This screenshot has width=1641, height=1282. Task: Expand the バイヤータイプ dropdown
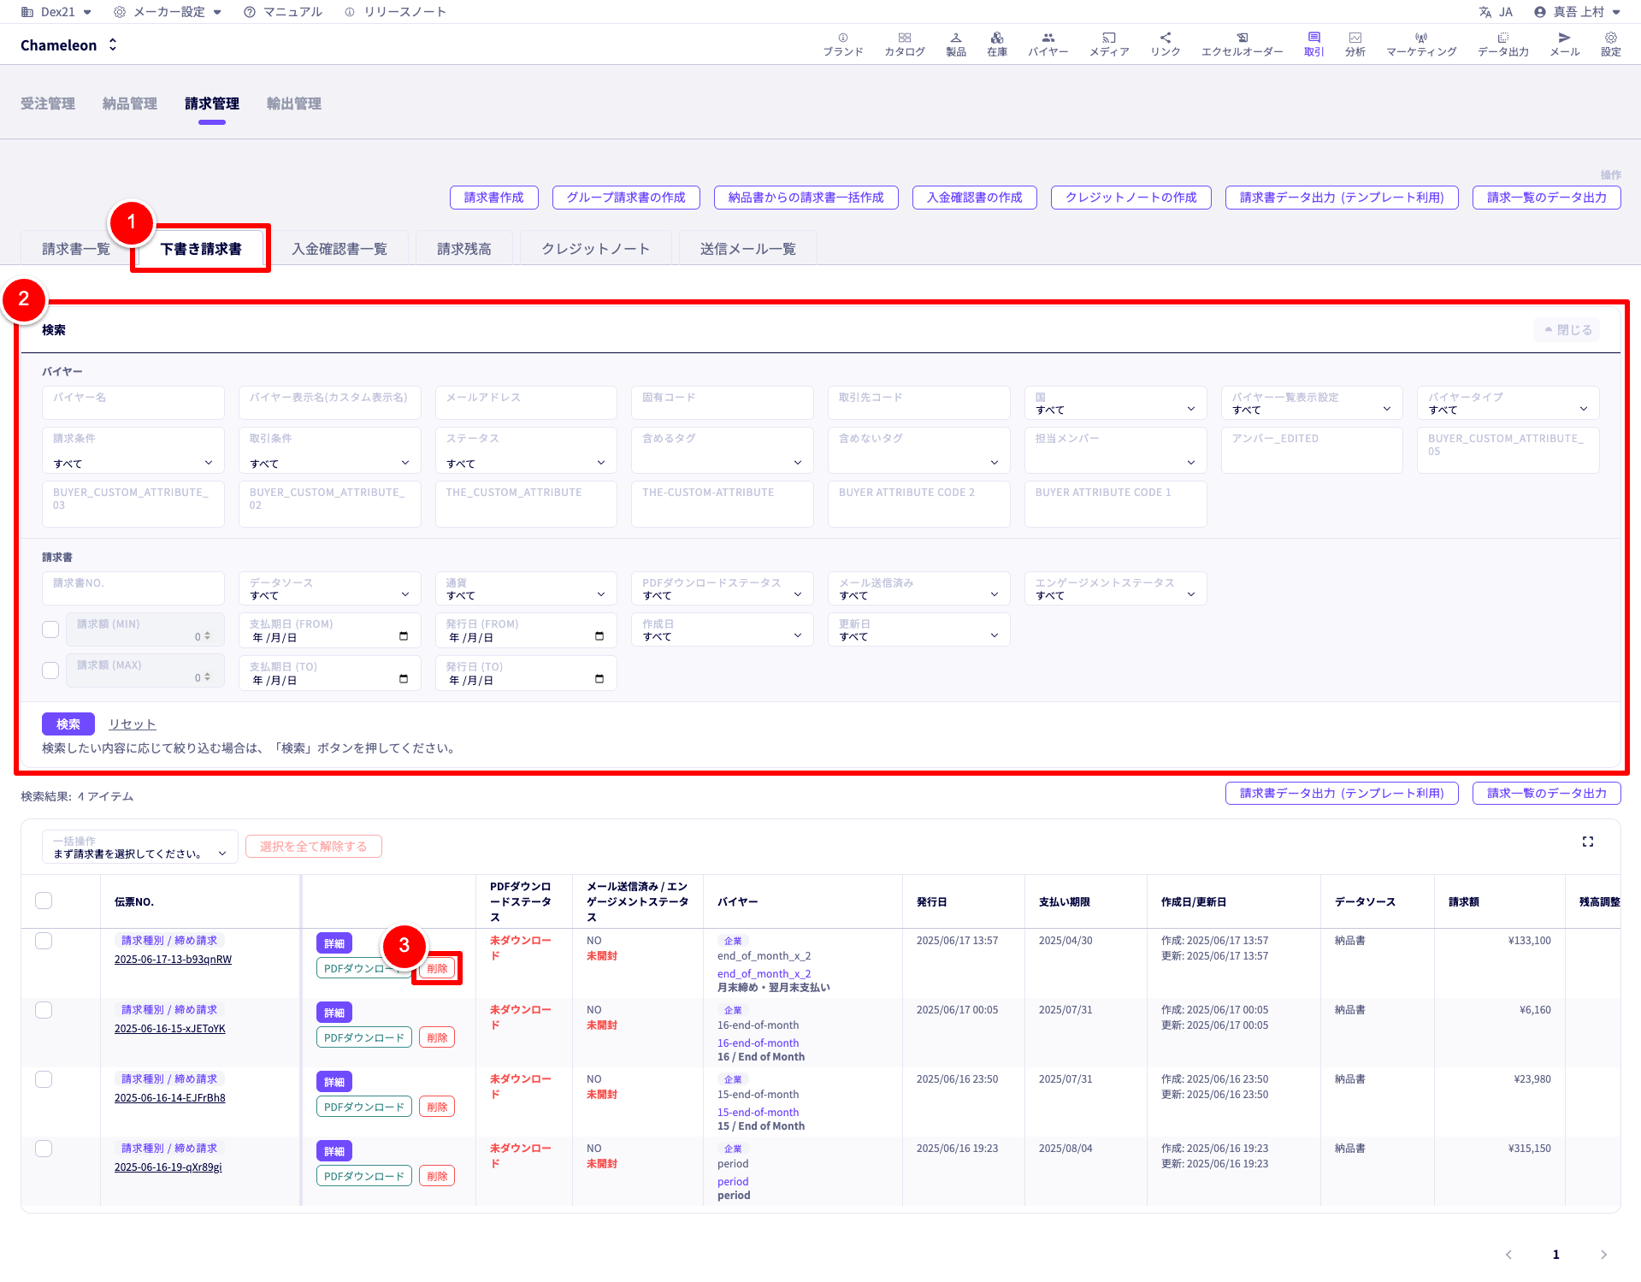pyautogui.click(x=1508, y=403)
